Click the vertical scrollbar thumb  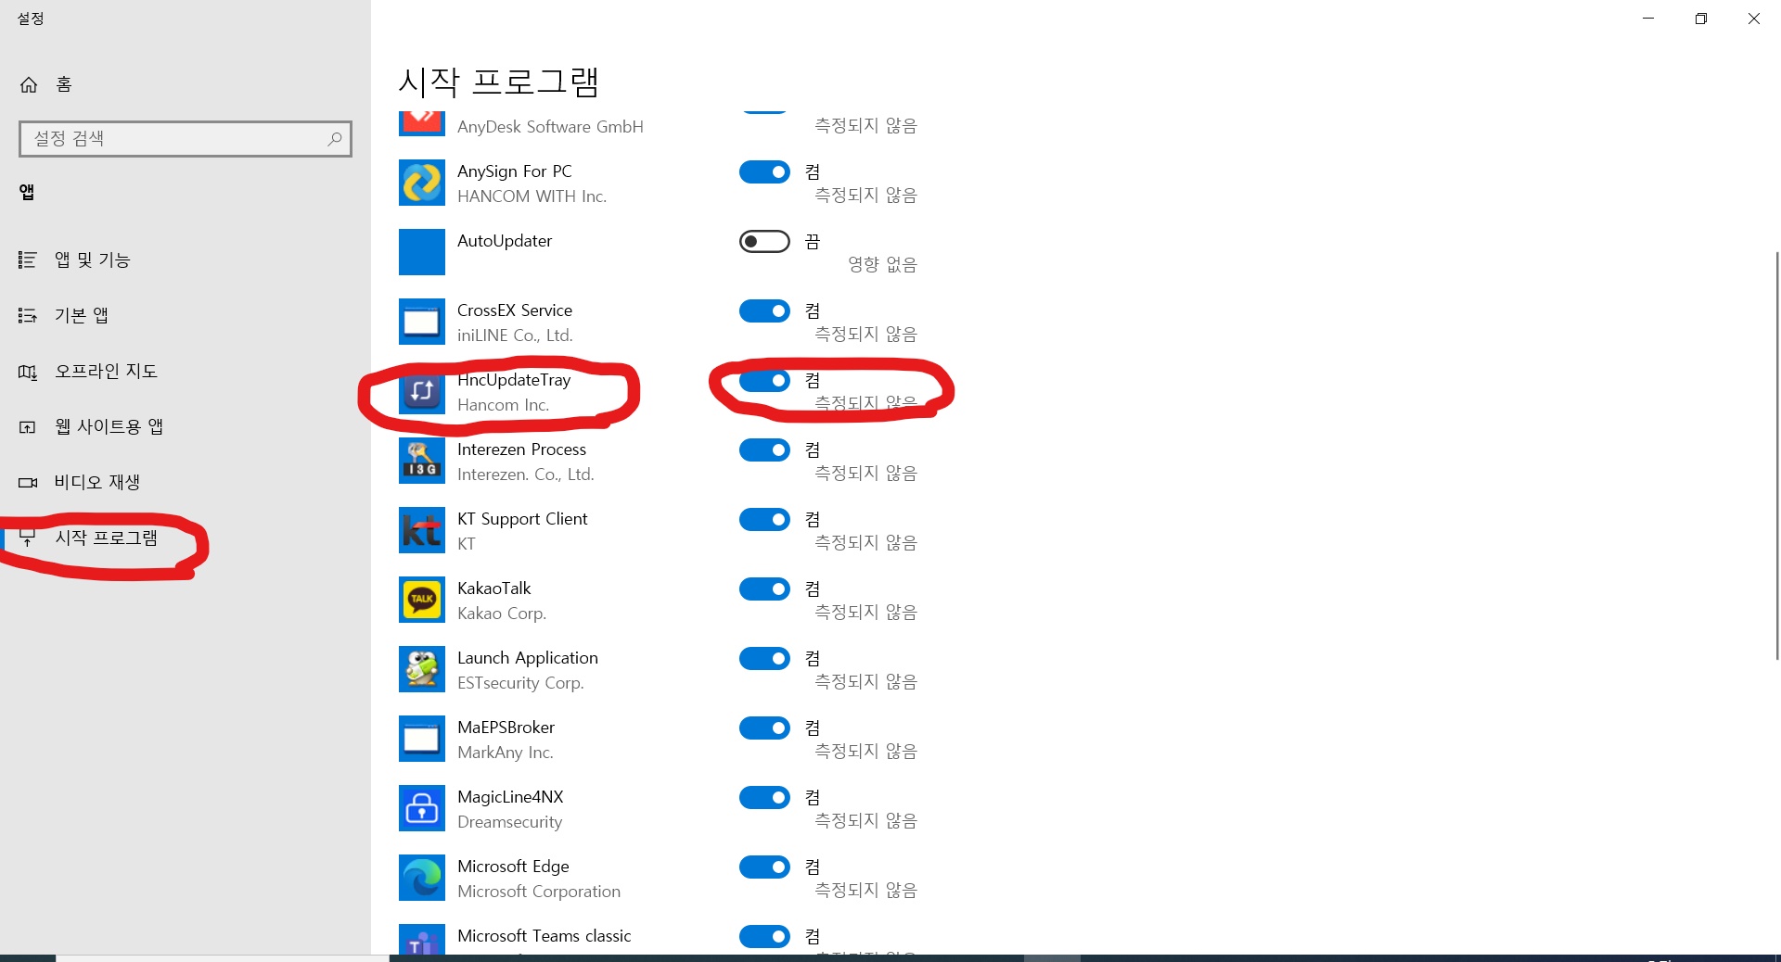[x=1776, y=455]
